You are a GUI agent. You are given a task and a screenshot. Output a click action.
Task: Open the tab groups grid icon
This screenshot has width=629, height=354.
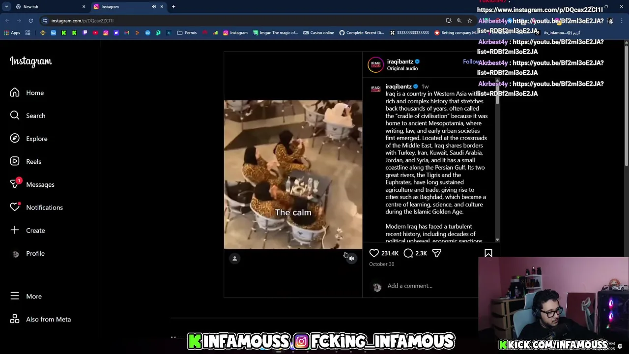[28, 33]
